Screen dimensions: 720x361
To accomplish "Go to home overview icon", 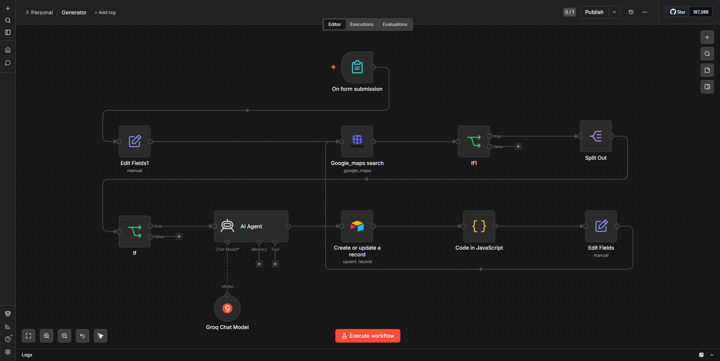I will pos(8,50).
